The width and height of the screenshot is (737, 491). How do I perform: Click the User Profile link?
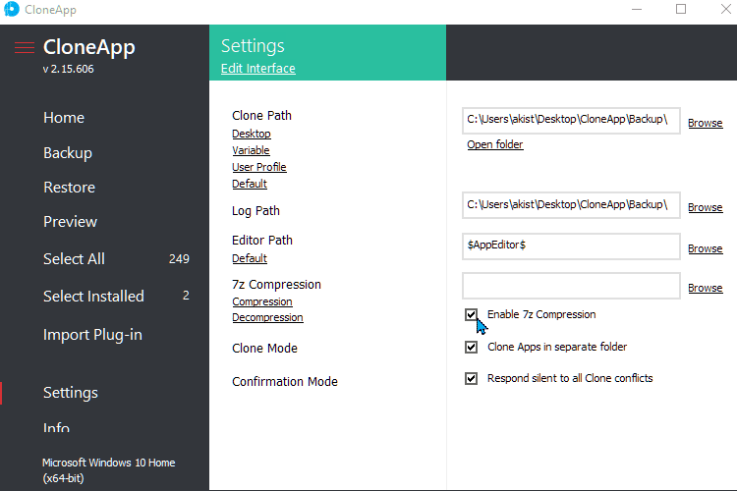(x=259, y=167)
